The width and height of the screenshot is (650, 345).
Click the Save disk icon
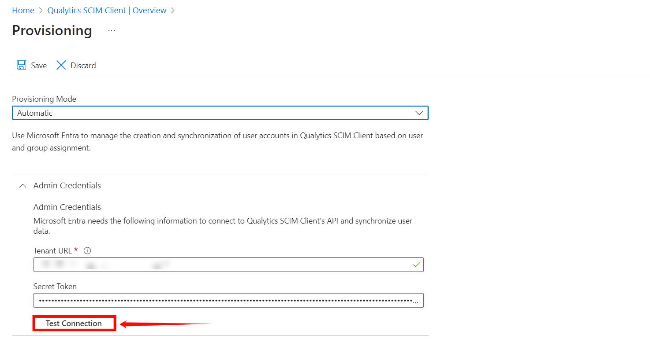(21, 65)
